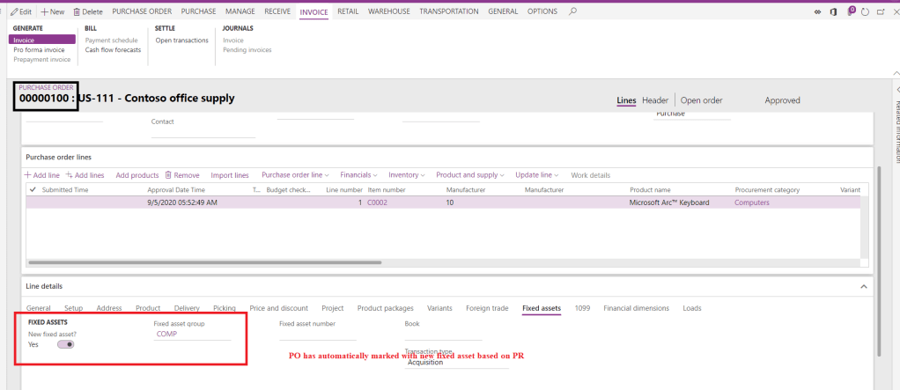The width and height of the screenshot is (900, 390).
Task: Click Cash flow forecasts button
Action: [x=113, y=50]
